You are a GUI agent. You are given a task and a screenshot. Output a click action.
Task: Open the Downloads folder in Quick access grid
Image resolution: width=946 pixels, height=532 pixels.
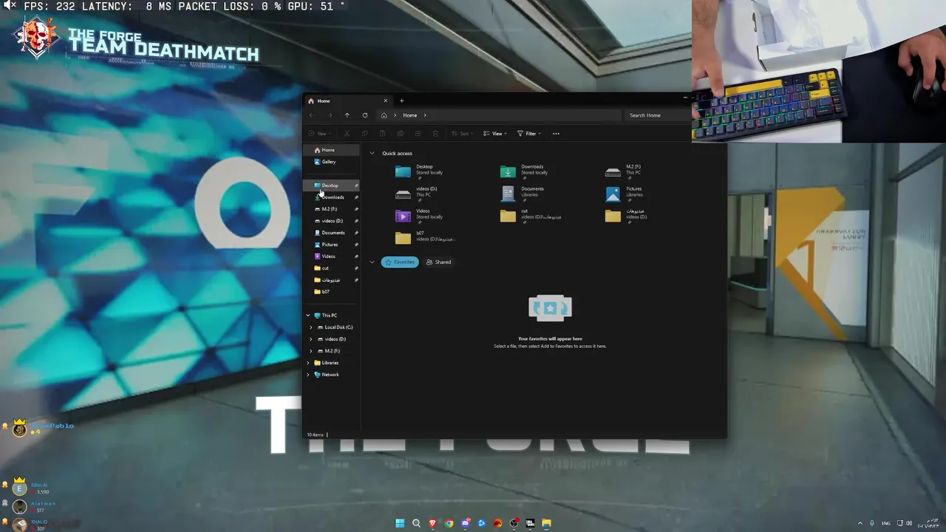coord(525,171)
